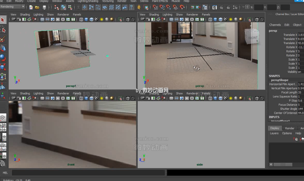This screenshot has width=304, height=181.
Task: Click the question mark help icon
Action: pyautogui.click(x=131, y=7)
